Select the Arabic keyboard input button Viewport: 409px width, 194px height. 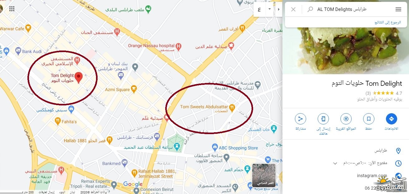[260, 9]
